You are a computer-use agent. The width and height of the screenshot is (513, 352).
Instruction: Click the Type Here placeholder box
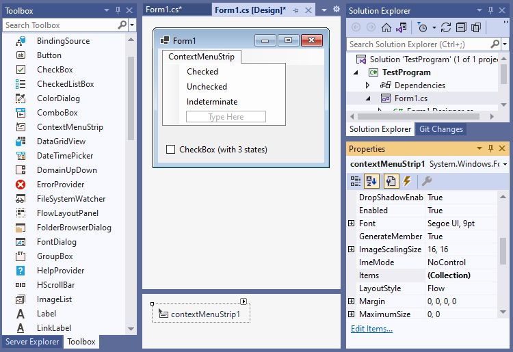coord(226,117)
